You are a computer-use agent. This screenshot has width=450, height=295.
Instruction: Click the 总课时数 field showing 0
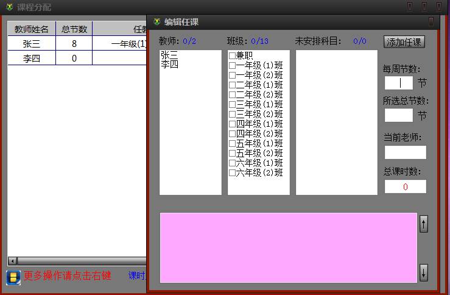[405, 187]
